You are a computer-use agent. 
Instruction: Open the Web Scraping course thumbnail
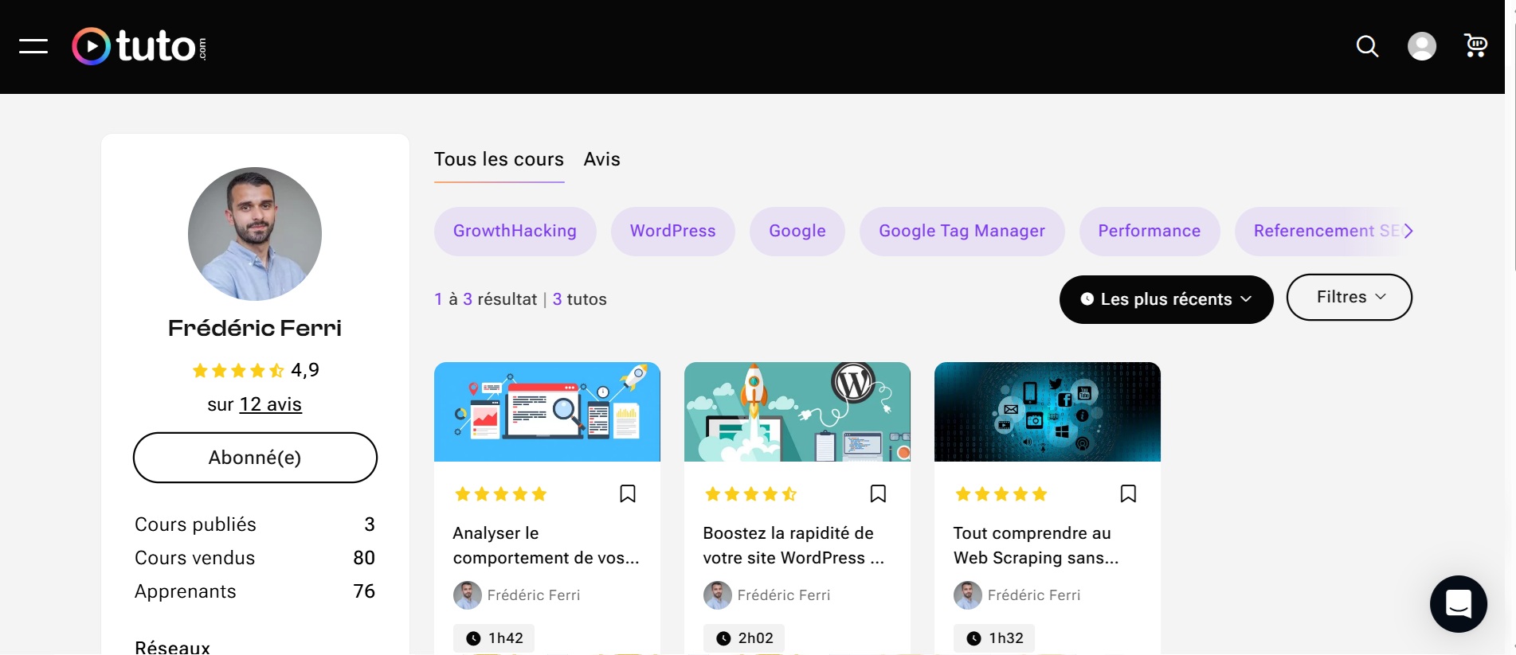point(1047,412)
